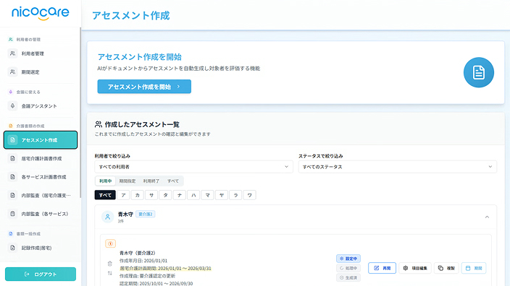Filter by kana ア
This screenshot has height=286, width=510.
(x=123, y=195)
